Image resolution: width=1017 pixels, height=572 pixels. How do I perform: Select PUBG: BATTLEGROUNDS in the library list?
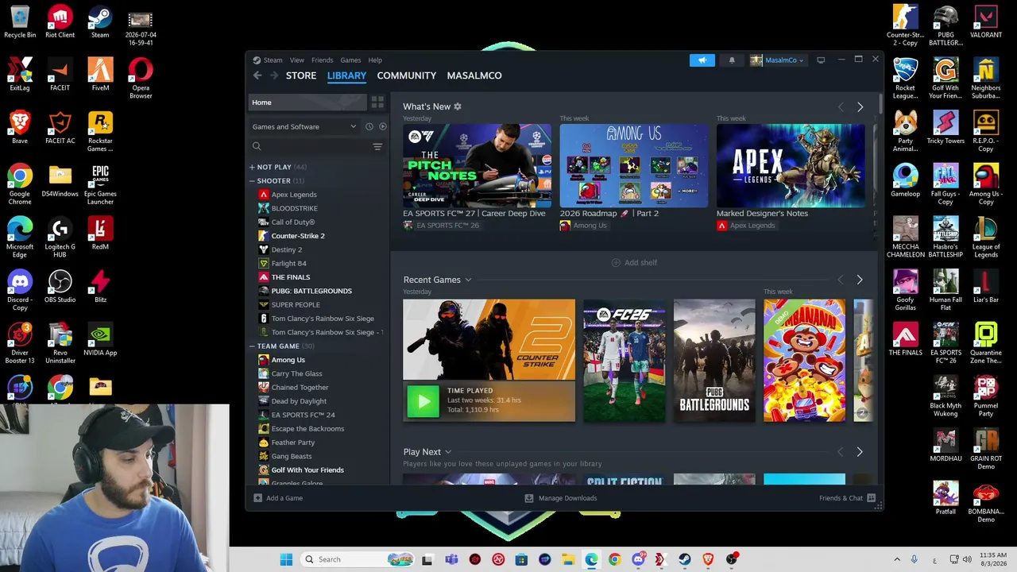[x=311, y=291]
